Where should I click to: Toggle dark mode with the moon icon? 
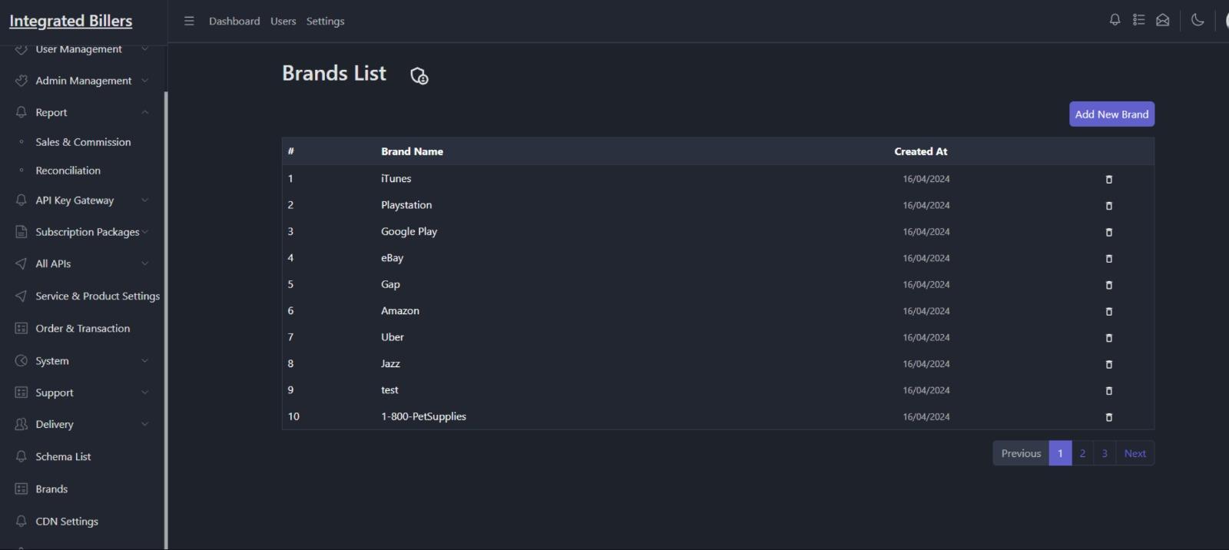point(1197,20)
